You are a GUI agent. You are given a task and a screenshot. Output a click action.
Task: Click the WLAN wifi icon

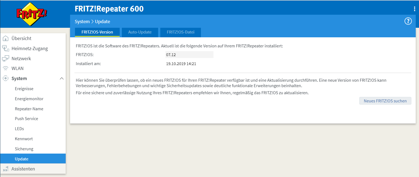[x=5, y=68]
